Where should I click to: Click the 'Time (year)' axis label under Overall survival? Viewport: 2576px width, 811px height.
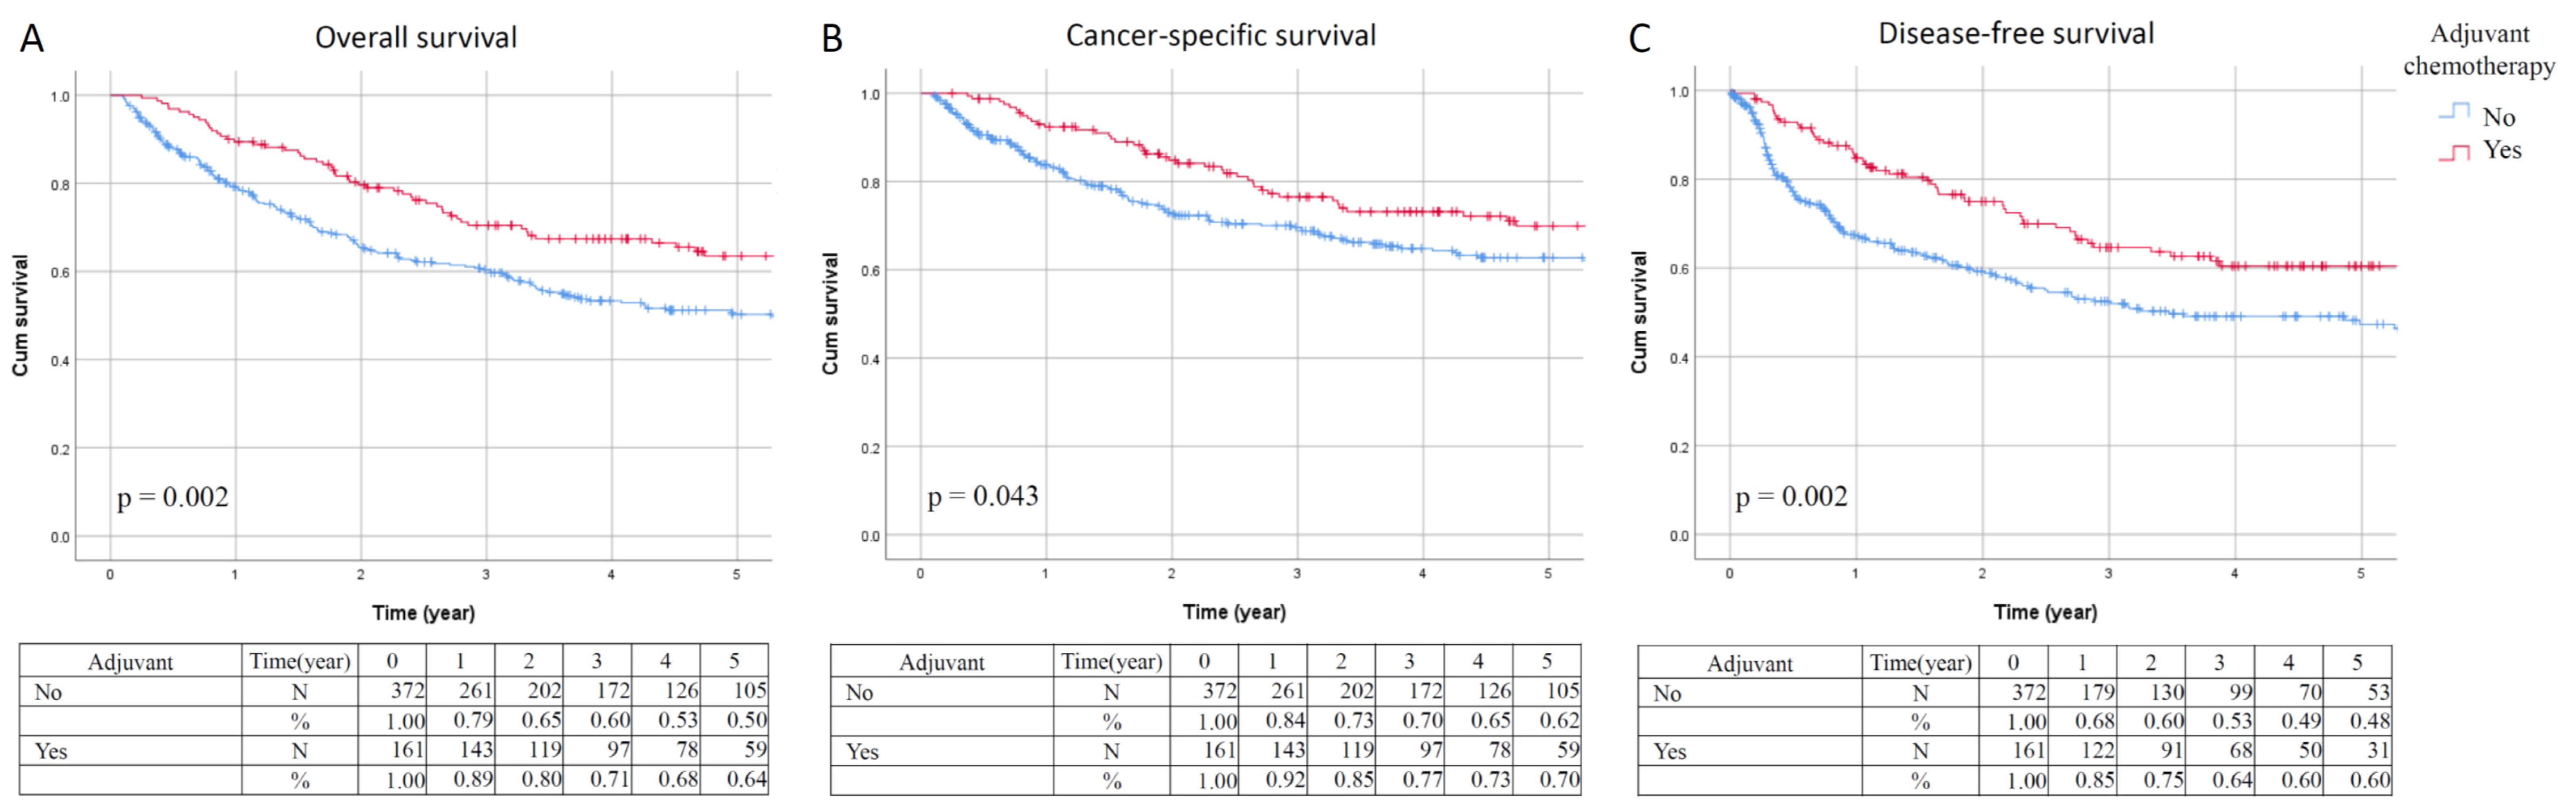(x=423, y=612)
